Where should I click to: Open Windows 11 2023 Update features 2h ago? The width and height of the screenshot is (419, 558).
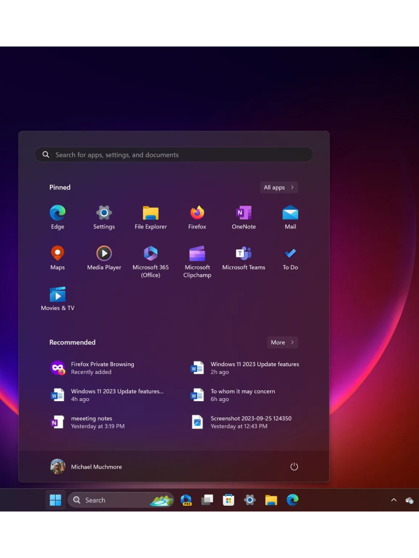(x=245, y=368)
